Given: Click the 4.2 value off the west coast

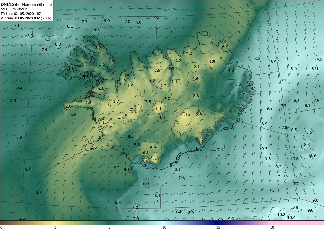Looking at the screenshot, I should (73, 115).
